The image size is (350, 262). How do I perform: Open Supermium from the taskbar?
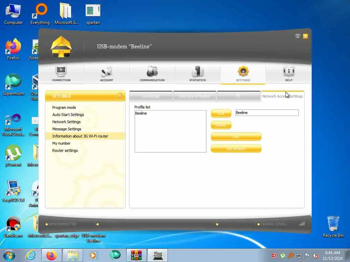[115, 255]
